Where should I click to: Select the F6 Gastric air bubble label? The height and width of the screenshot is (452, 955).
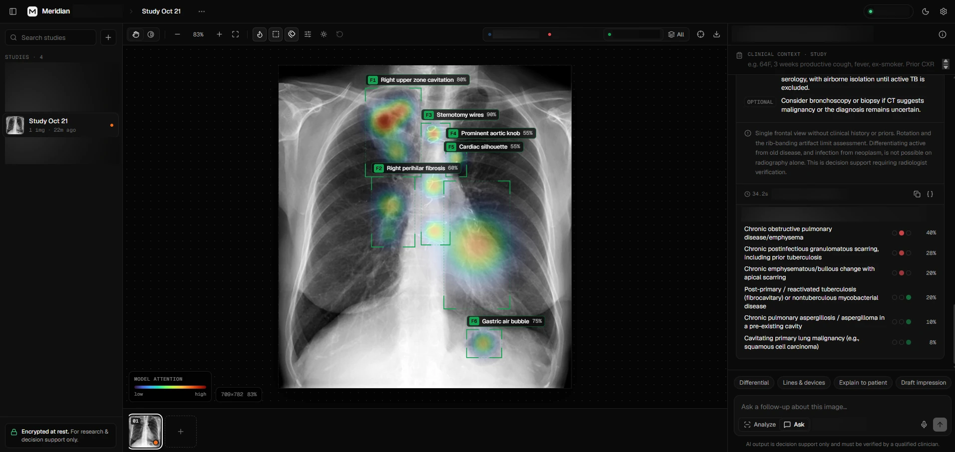(506, 321)
